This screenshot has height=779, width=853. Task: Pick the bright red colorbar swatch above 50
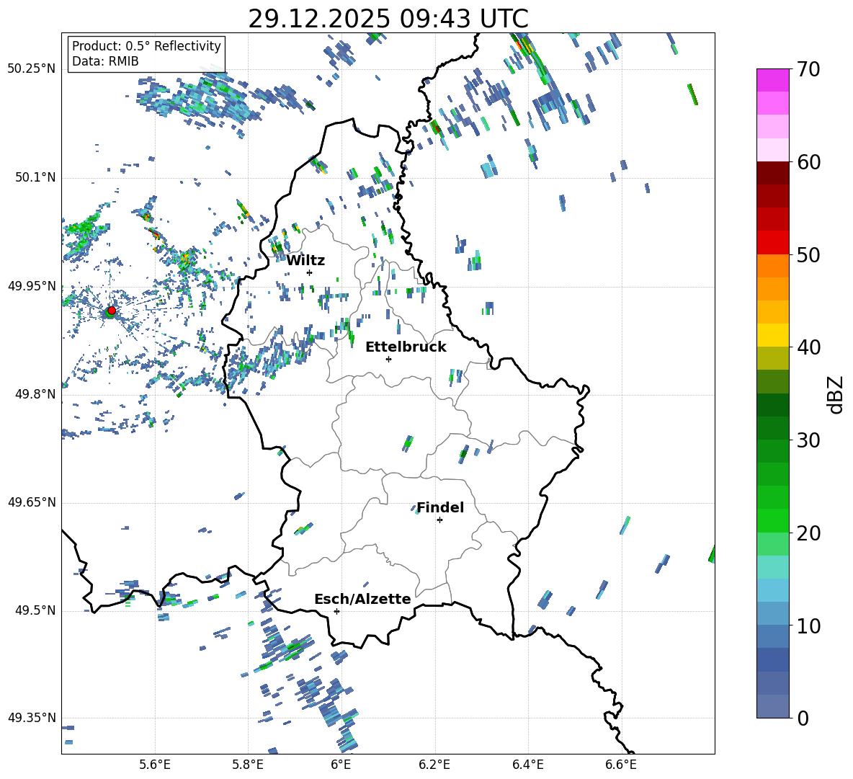pos(773,242)
